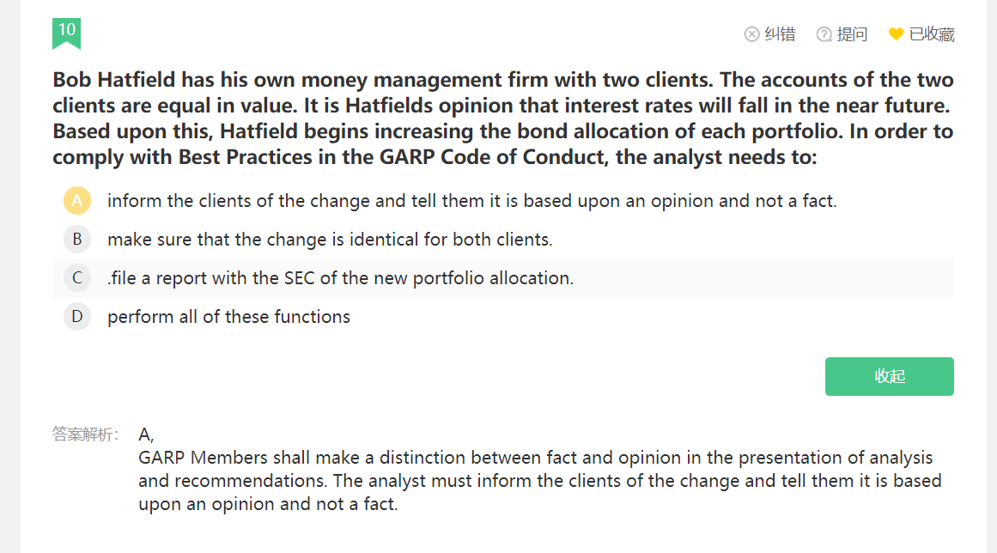
Task: Click the 提问 text label
Action: coord(852,34)
